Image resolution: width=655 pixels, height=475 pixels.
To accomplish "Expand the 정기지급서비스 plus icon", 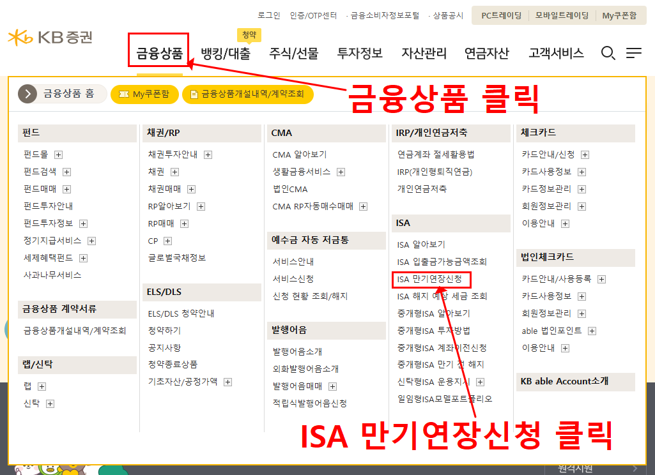I will click(x=92, y=241).
